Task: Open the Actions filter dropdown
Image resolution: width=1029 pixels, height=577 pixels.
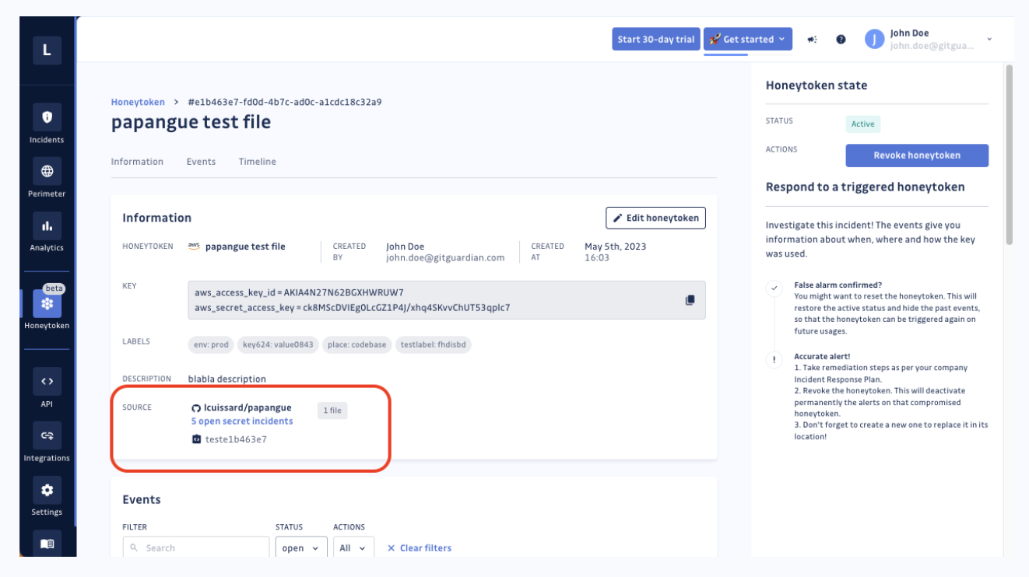Action: 353,547
